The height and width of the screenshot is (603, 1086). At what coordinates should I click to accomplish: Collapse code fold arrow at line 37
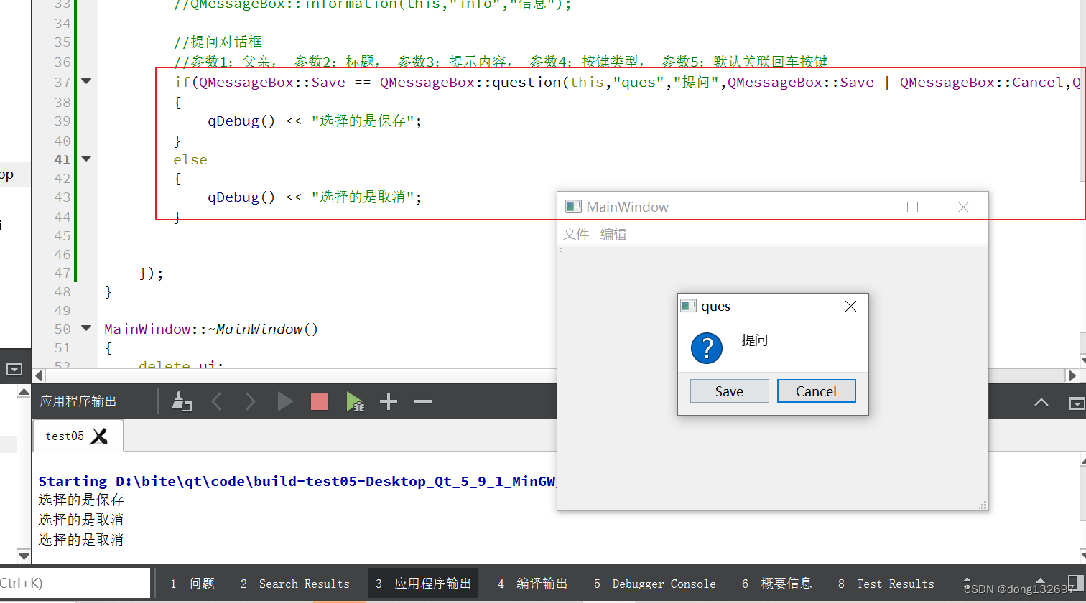86,81
